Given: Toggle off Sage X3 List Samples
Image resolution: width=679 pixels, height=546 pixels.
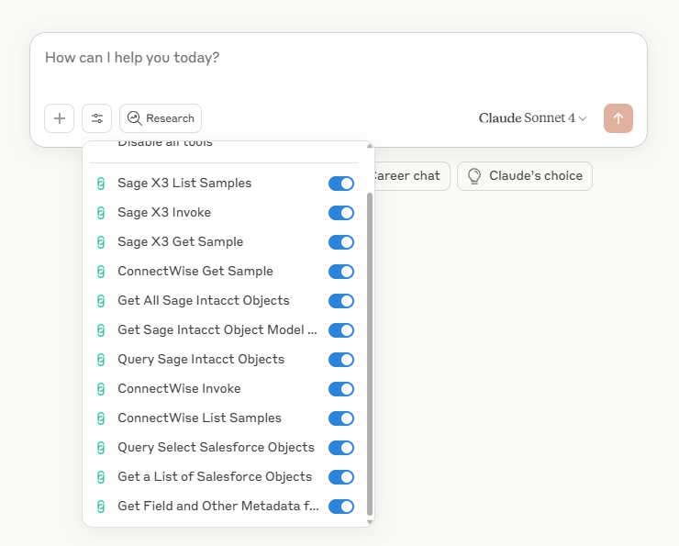Looking at the screenshot, I should 340,184.
